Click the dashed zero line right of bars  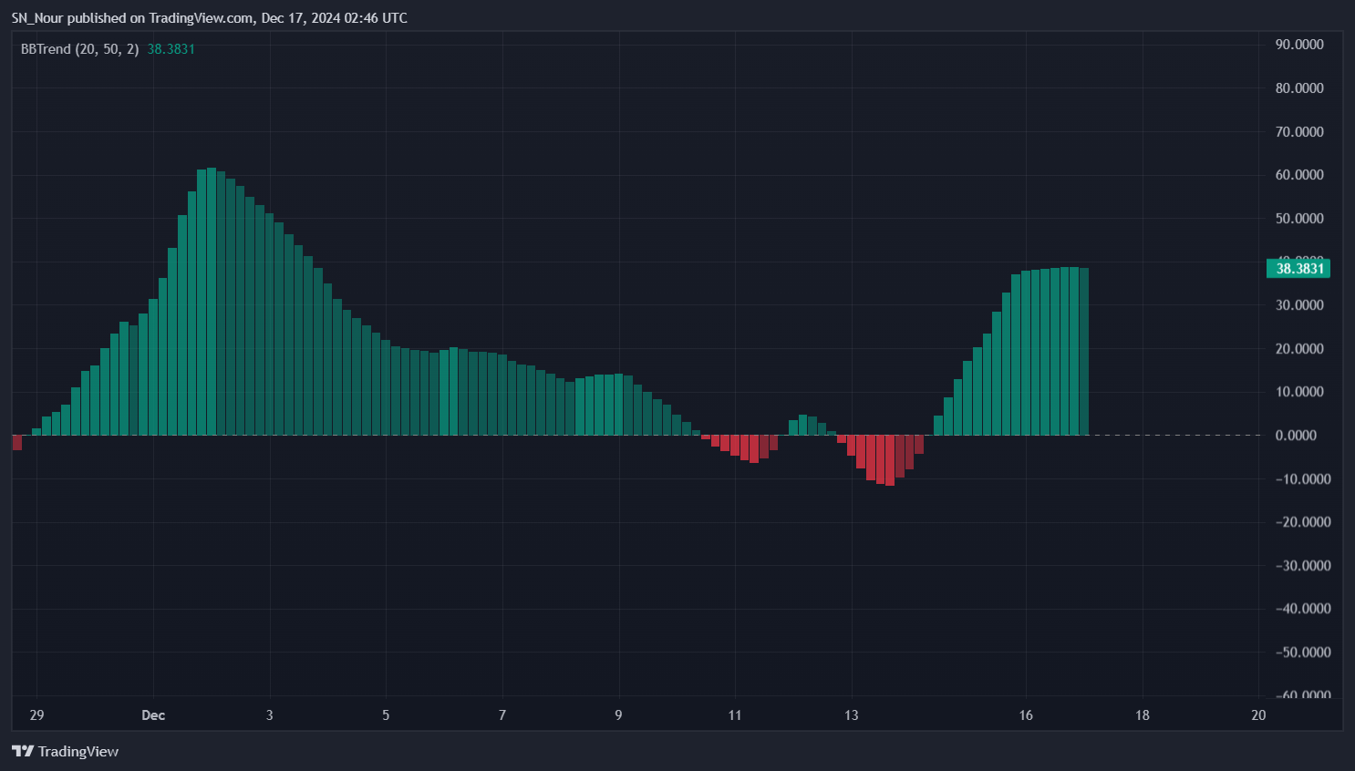click(1176, 436)
